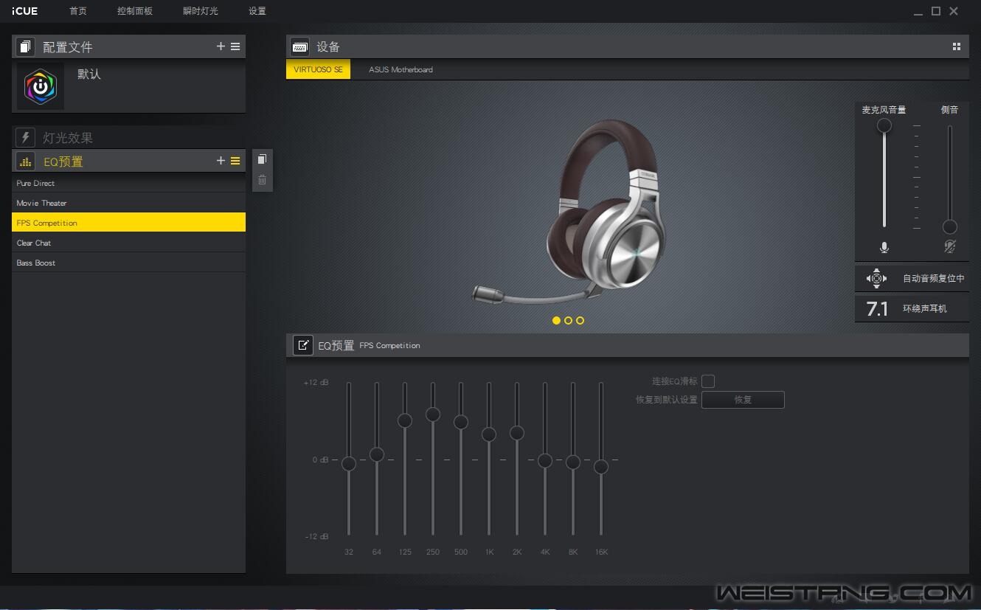The image size is (981, 610).
Task: Click the 1K EQ slider knob
Action: tap(489, 434)
